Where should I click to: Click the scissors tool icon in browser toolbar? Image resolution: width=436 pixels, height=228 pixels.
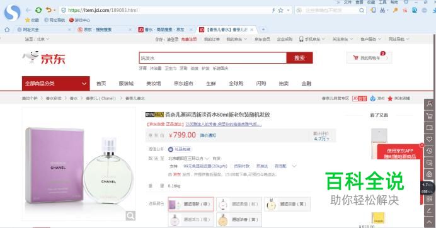383,10
